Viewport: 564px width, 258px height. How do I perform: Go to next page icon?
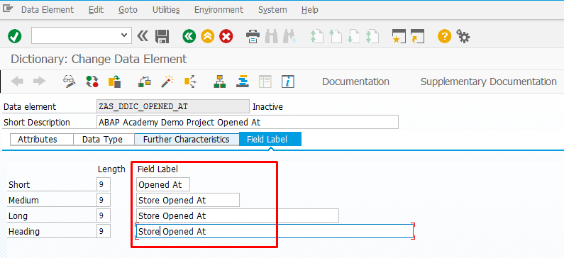click(x=354, y=36)
